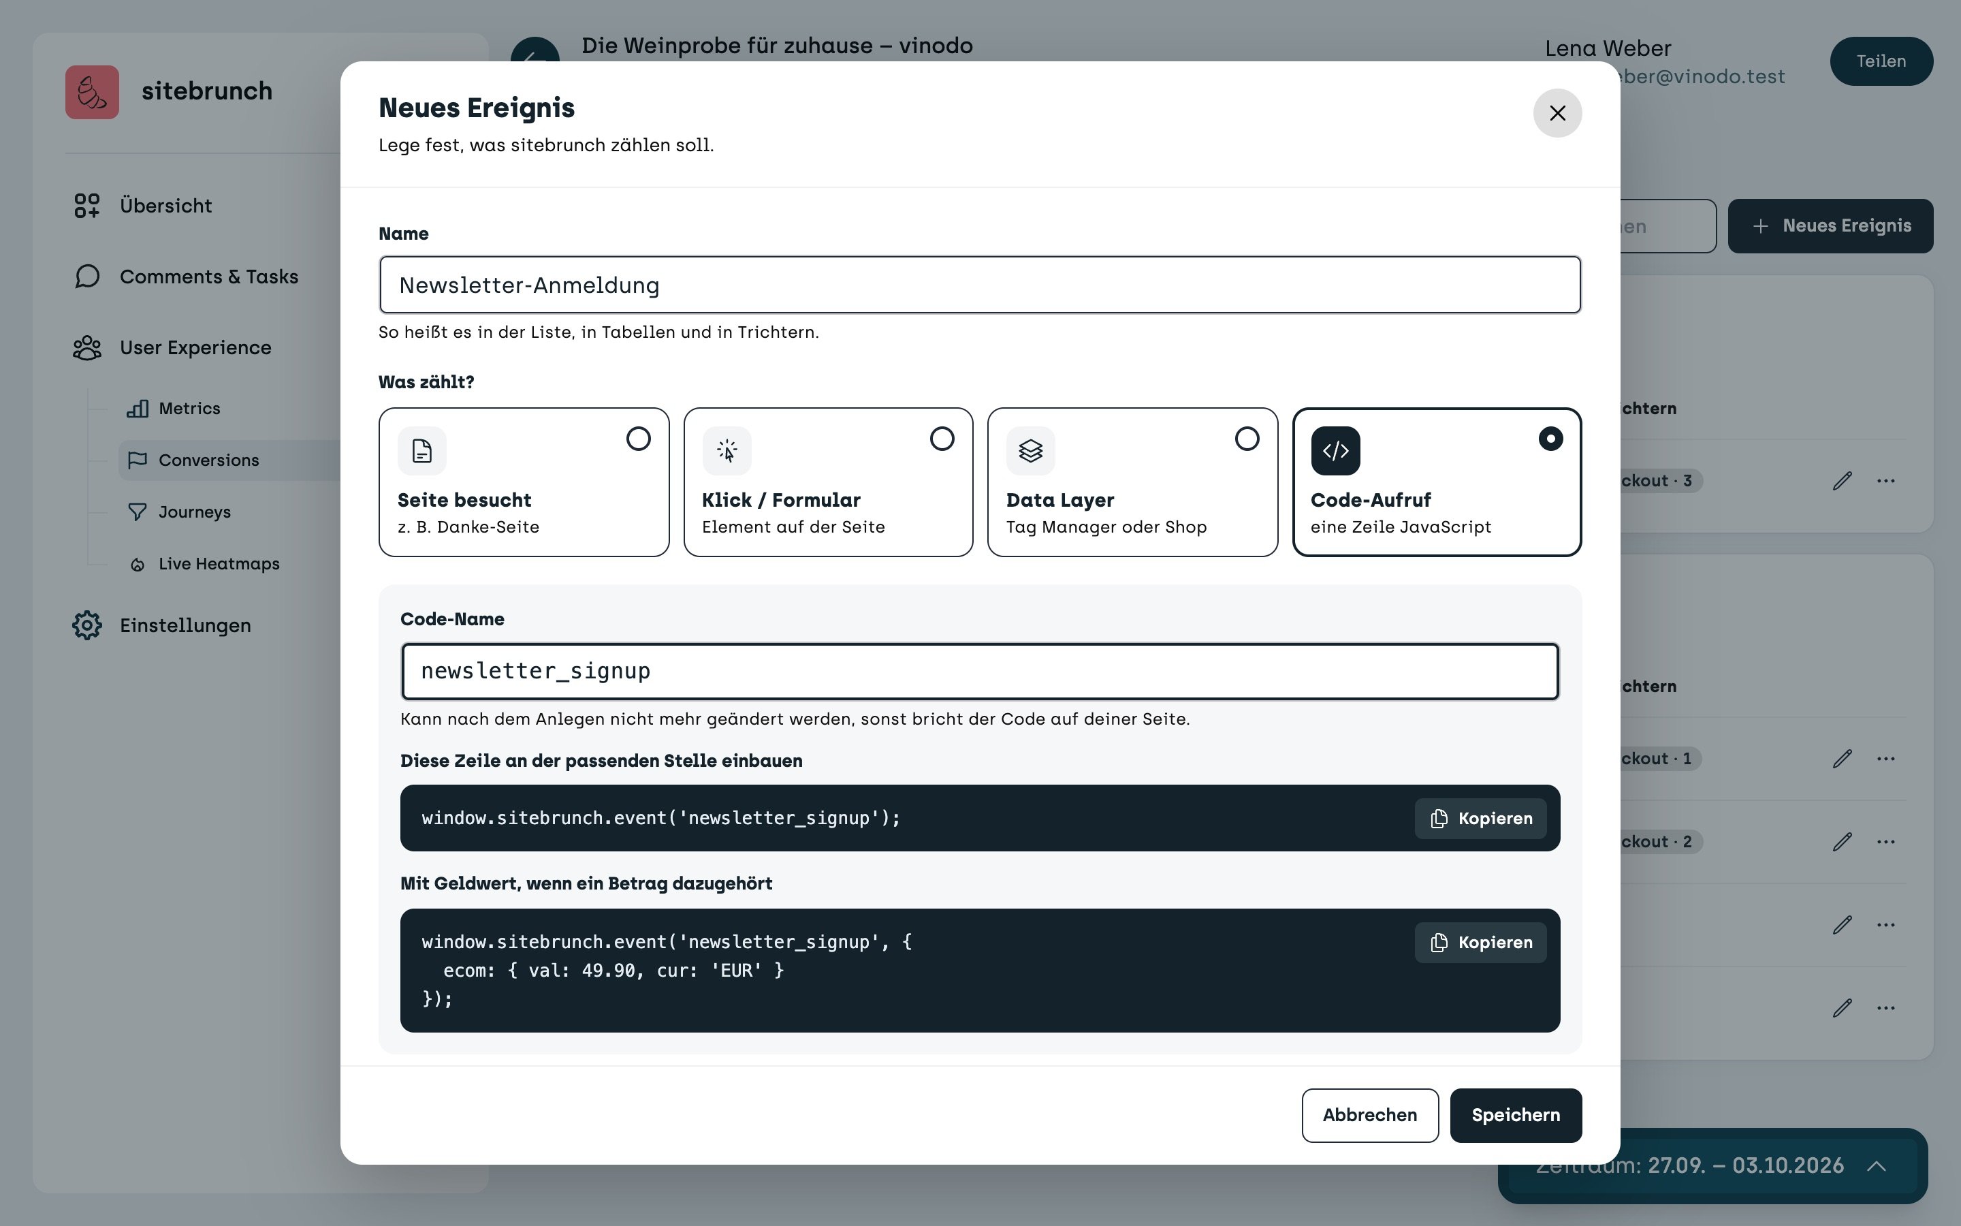Click the Teilen button
This screenshot has height=1226, width=1961.
[x=1881, y=61]
